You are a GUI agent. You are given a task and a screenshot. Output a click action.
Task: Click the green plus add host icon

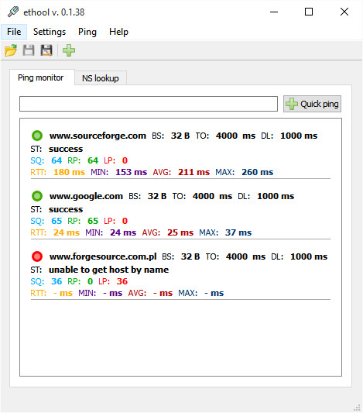(x=69, y=50)
